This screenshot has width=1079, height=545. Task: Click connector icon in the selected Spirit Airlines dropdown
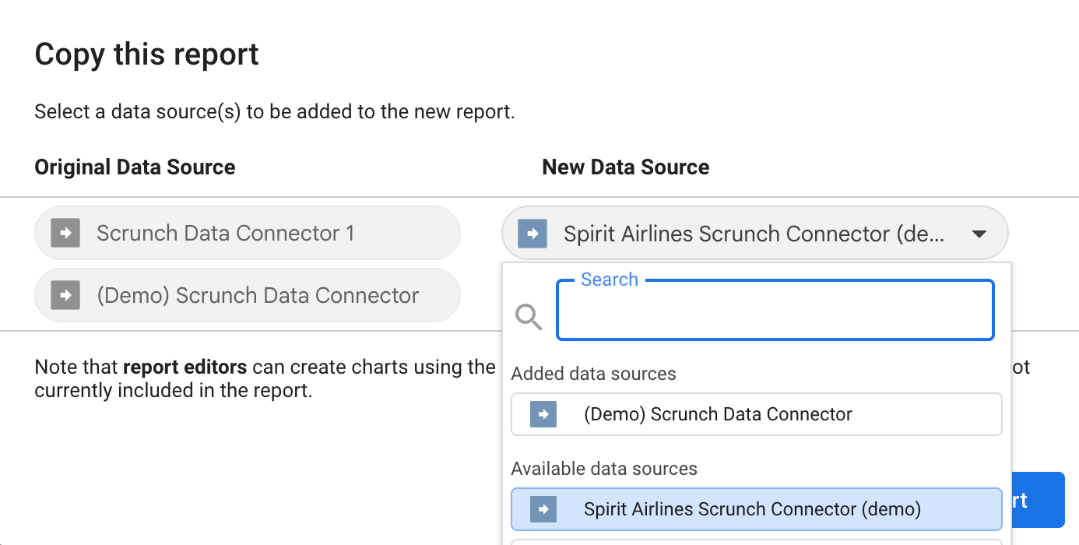coord(532,233)
